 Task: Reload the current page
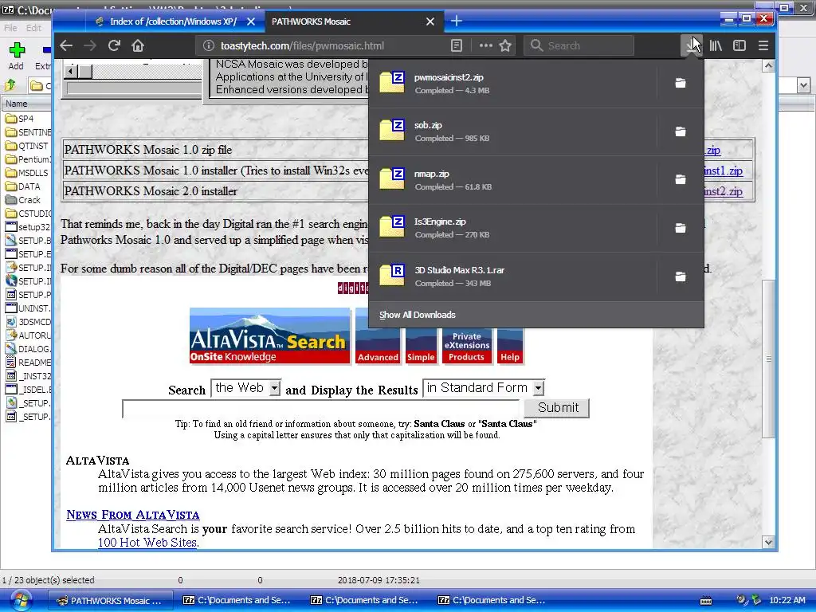[114, 45]
